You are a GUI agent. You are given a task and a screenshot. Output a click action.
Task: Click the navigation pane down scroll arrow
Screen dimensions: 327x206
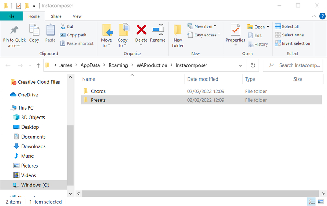pyautogui.click(x=70, y=193)
